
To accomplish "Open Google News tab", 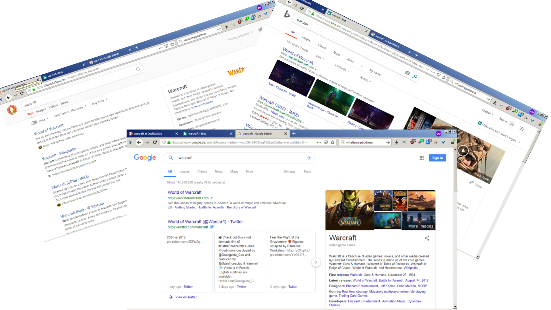I will tap(219, 171).
